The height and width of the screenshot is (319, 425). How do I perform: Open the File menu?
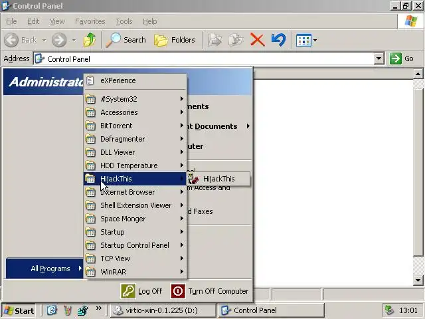(11, 21)
